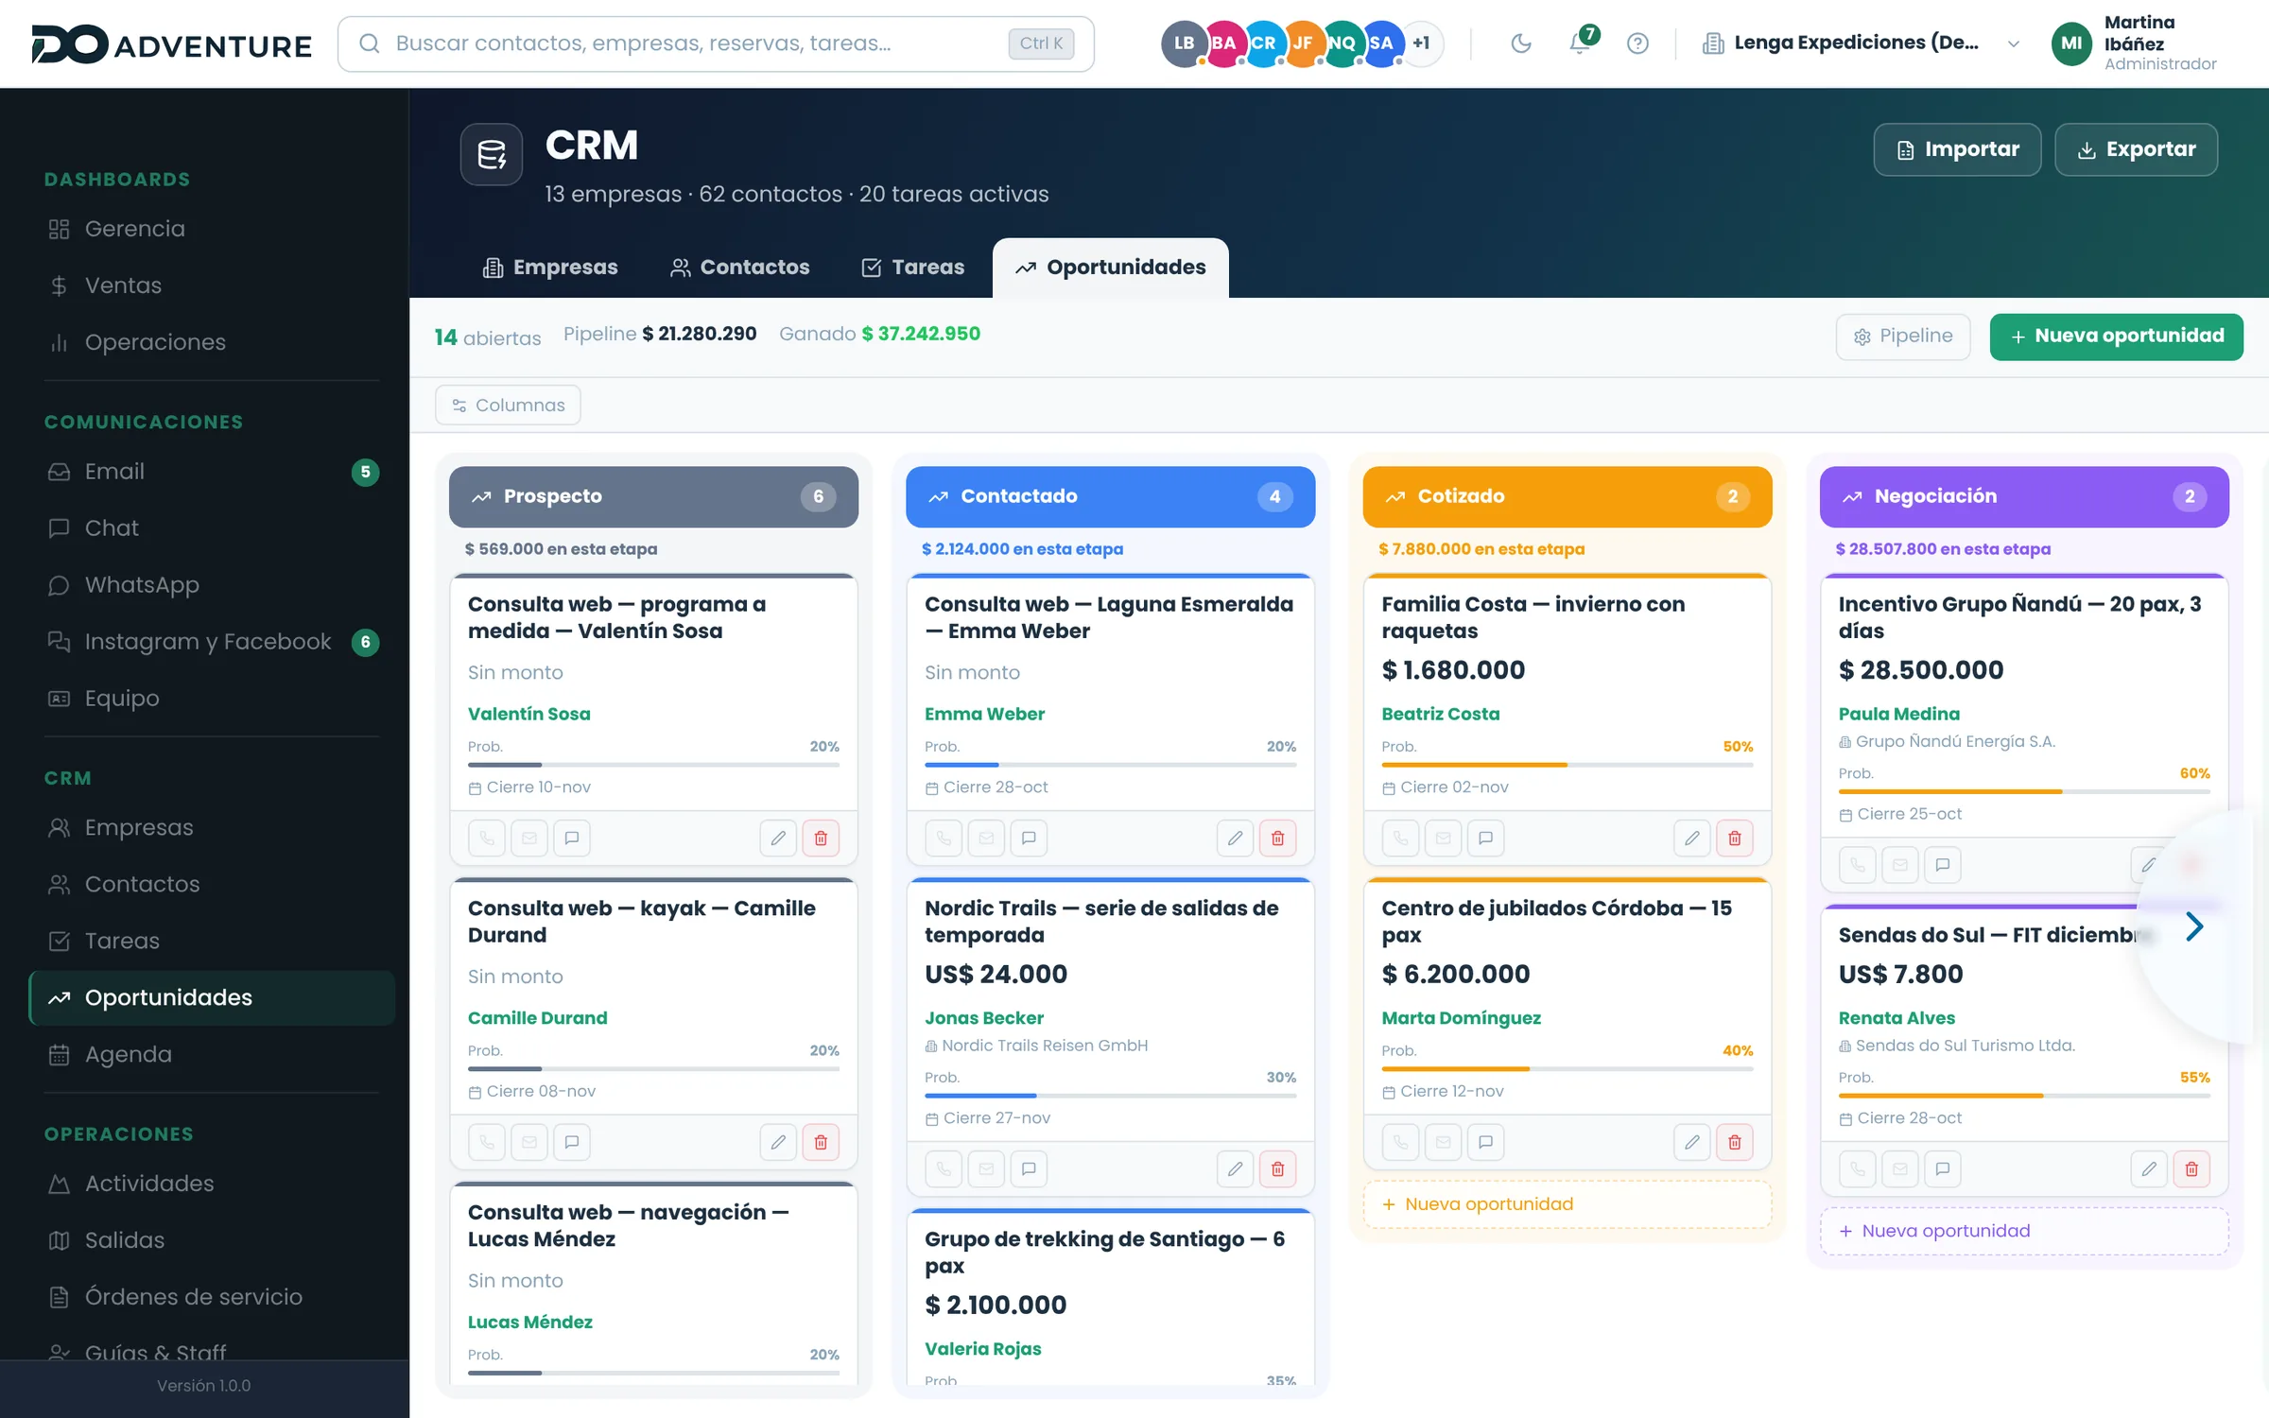
Task: Click phone icon on Valentín Sosa card
Action: pyautogui.click(x=487, y=838)
